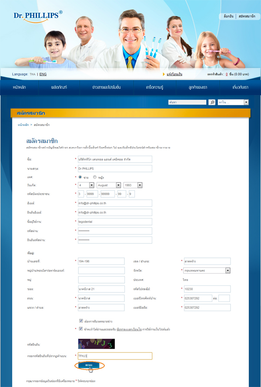261x387 pixels.
Task: Click the yellow arrow beside แจ้งโอนเงิน
Action: coord(164,74)
